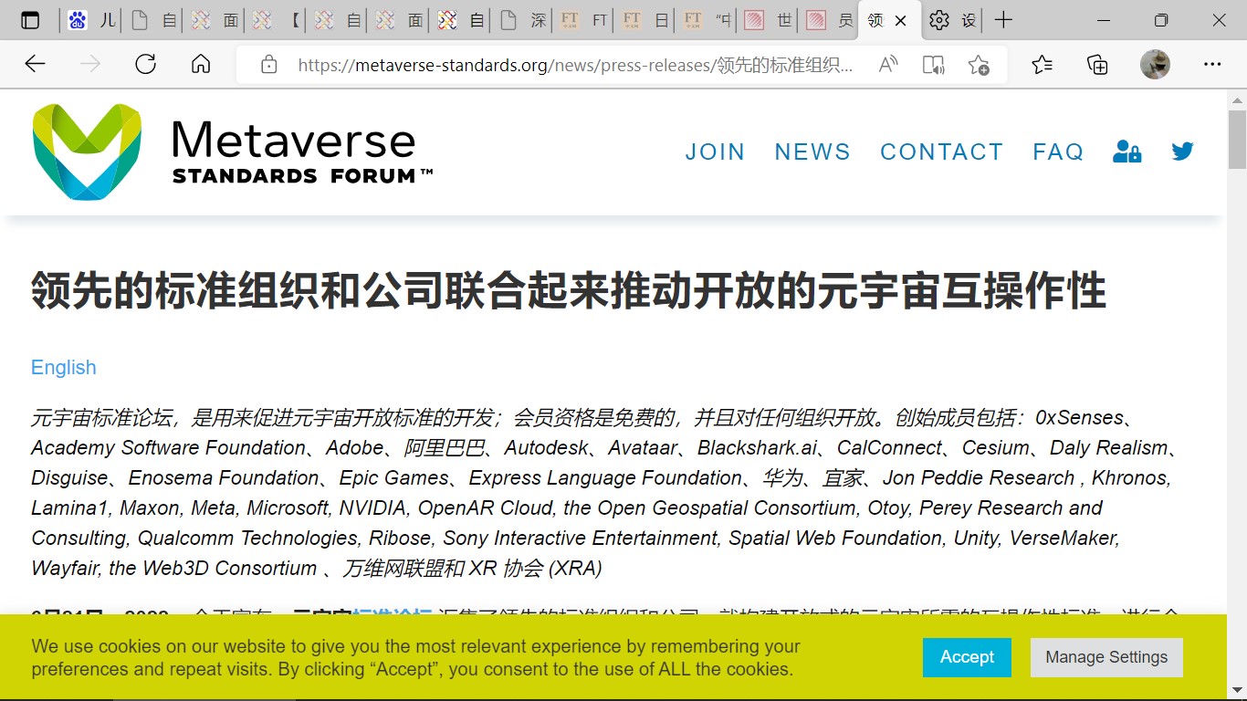Click the text 'Academy Software Foundation'

tap(168, 447)
